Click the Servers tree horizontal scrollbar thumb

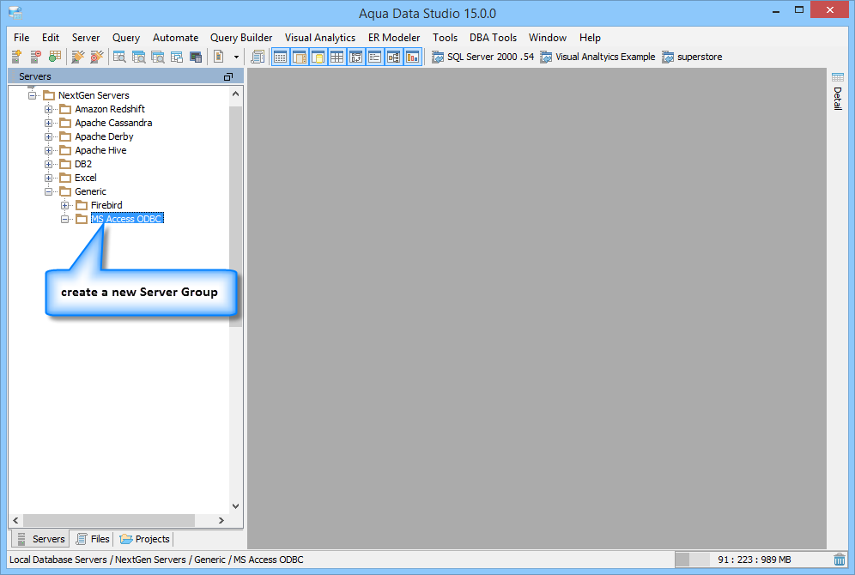click(108, 520)
